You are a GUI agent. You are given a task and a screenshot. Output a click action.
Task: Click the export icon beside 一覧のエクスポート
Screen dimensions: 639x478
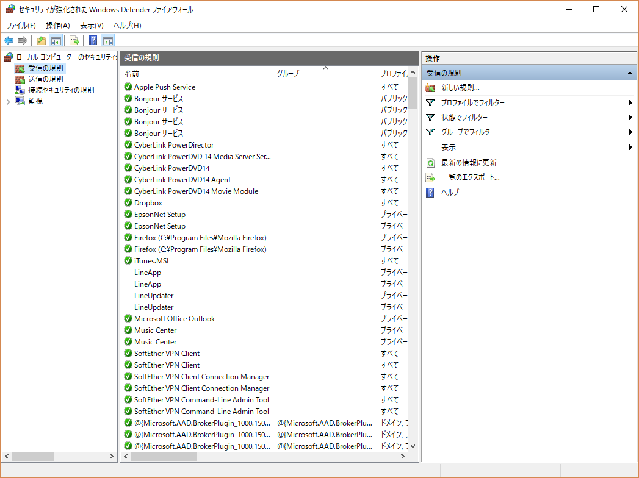click(430, 177)
